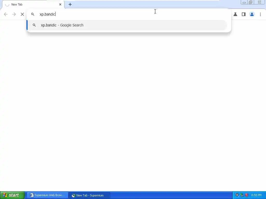Click the address bar containing xp.bandic
The width and height of the screenshot is (266, 199).
coord(129,14)
